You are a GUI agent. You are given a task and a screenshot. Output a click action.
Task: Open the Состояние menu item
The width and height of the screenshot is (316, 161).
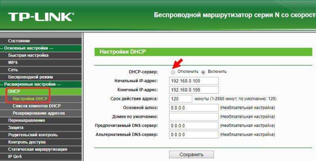pyautogui.click(x=41, y=41)
